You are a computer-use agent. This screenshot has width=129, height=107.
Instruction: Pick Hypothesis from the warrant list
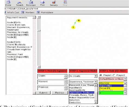[82, 88]
